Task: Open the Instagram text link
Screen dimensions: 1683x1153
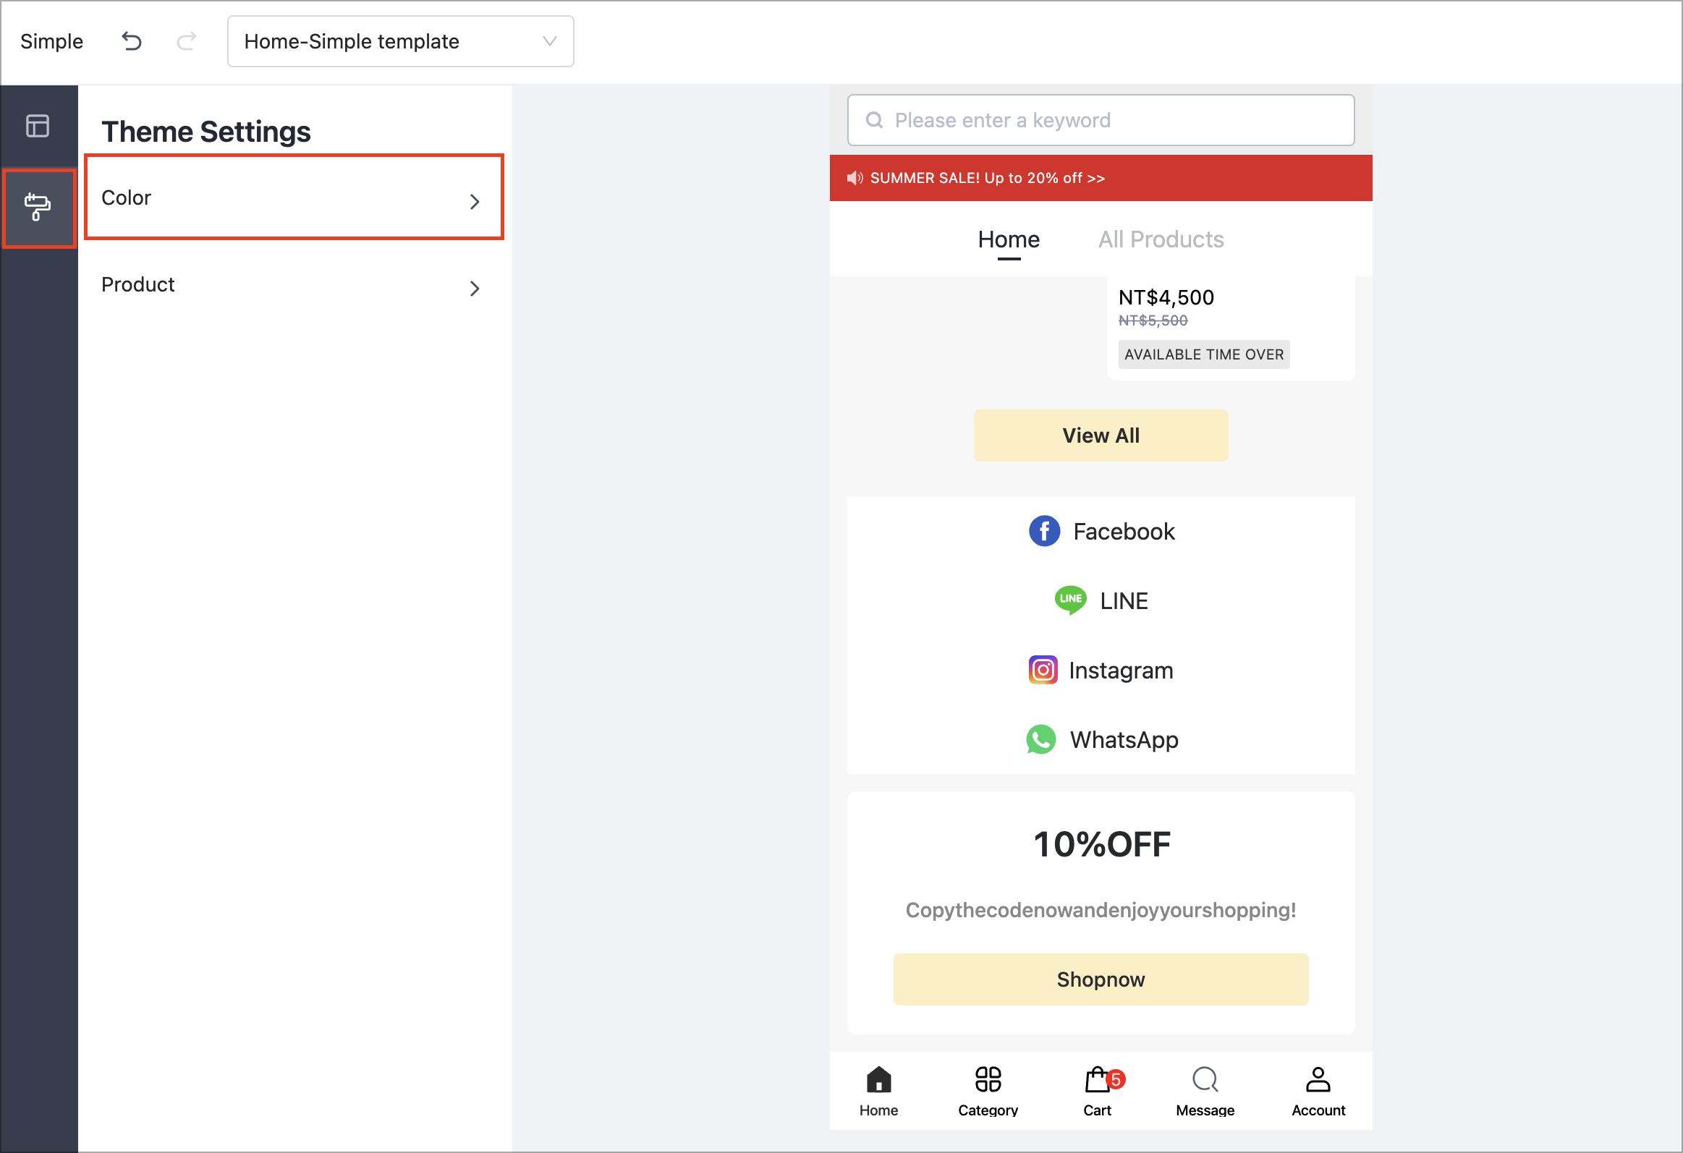Action: [1121, 671]
